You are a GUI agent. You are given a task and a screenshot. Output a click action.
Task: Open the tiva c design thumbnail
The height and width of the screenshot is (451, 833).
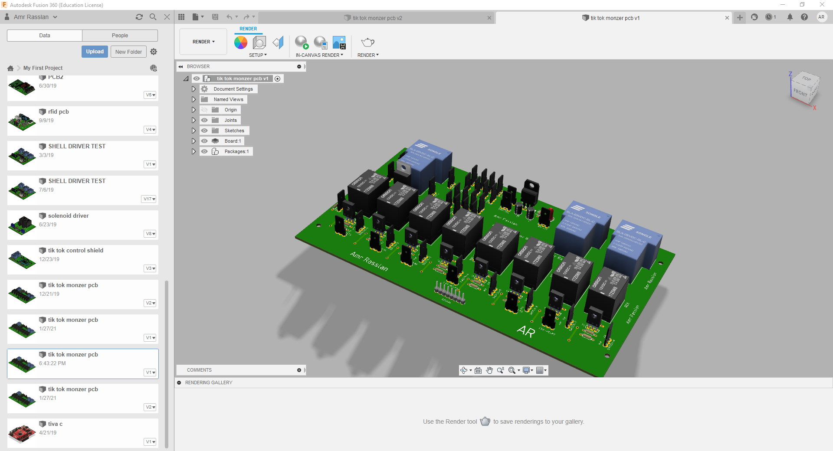pyautogui.click(x=22, y=433)
